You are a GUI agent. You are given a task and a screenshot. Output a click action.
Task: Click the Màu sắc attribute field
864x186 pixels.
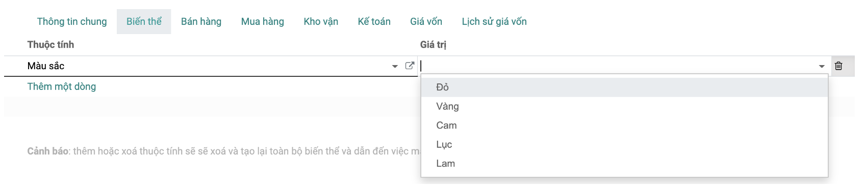[208, 66]
